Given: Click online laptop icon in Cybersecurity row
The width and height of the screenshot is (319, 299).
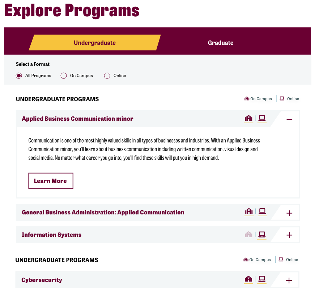Looking at the screenshot, I should (x=262, y=279).
